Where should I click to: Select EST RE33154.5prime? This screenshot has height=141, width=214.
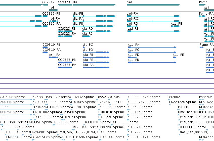139,112
